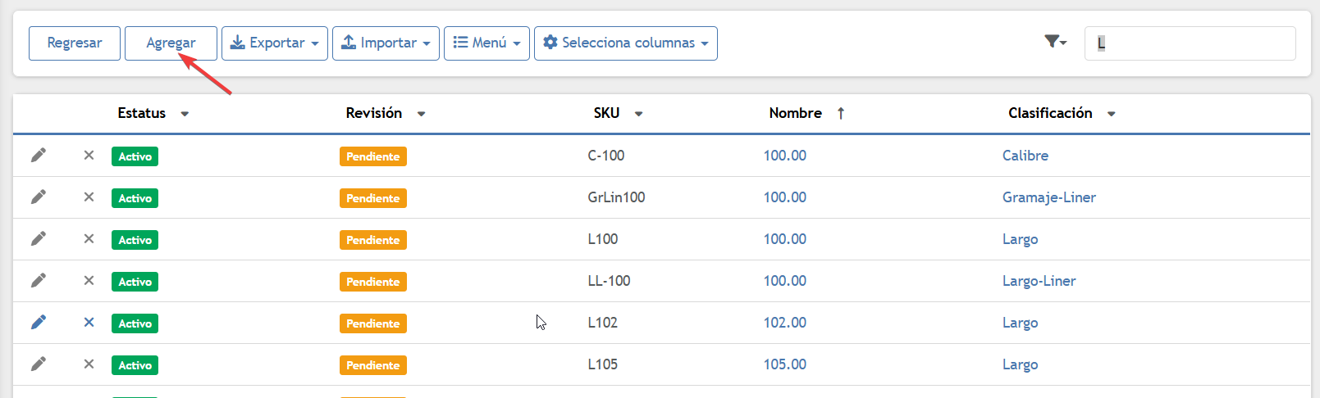Edit the L105 row pencil icon
Image resolution: width=1320 pixels, height=398 pixels.
[x=39, y=364]
